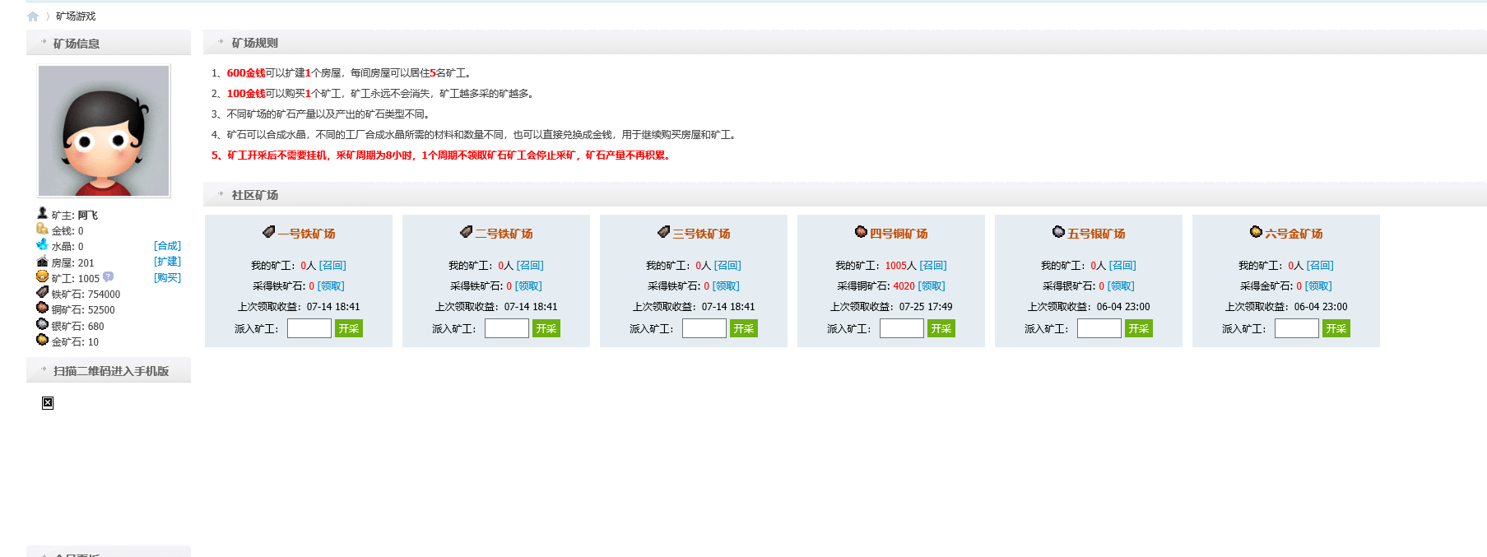The height and width of the screenshot is (557, 1487).
Task: Start mining with 开采 in 二号铁矿场
Action: [546, 328]
